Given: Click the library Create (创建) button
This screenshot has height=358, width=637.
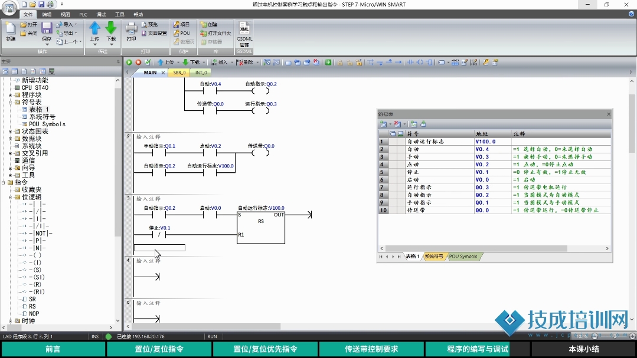Looking at the screenshot, I should (x=209, y=24).
